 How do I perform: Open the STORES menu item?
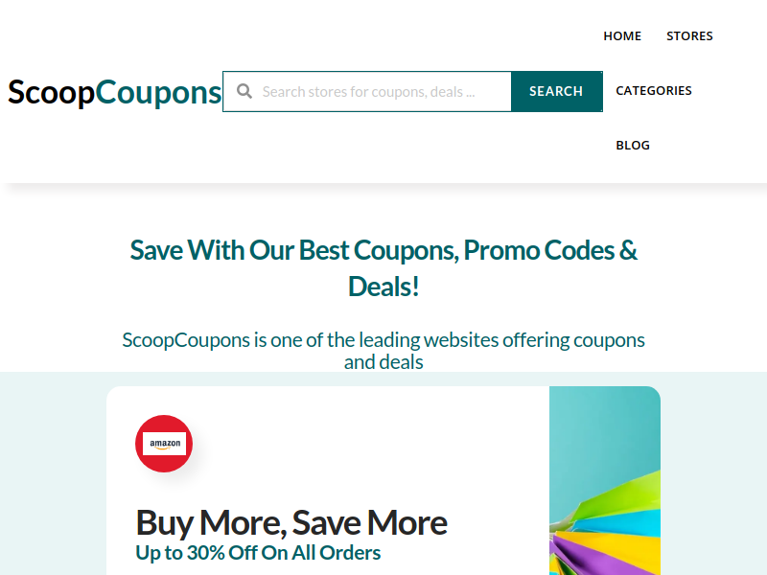point(689,36)
